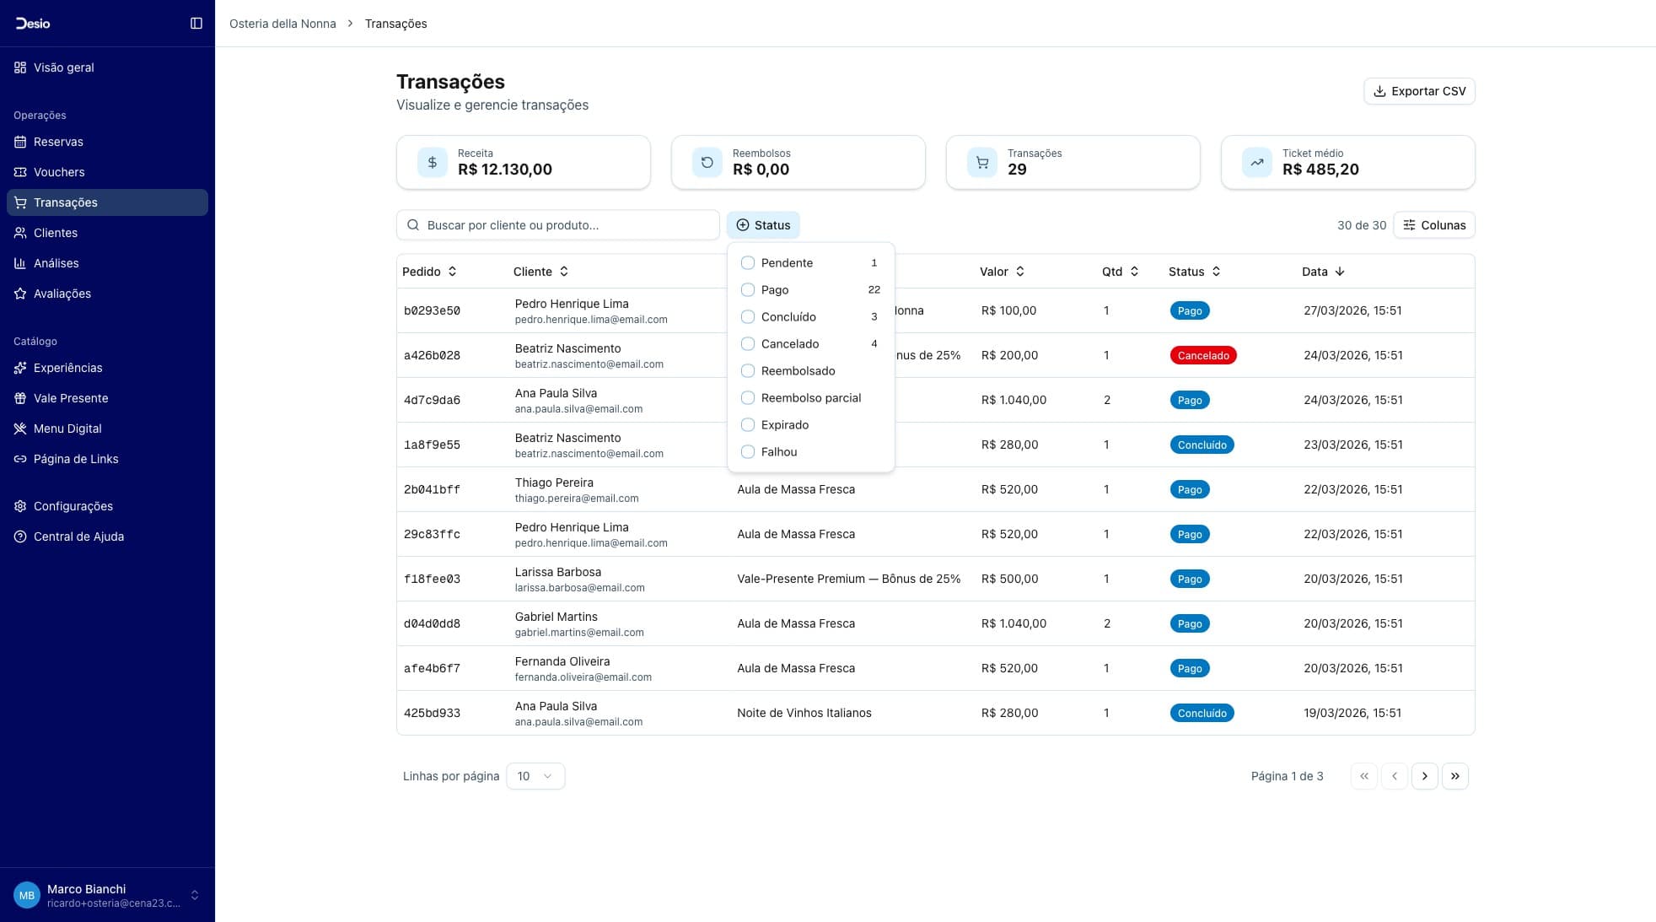Click Larissa Barbosa customer name

[x=558, y=572]
